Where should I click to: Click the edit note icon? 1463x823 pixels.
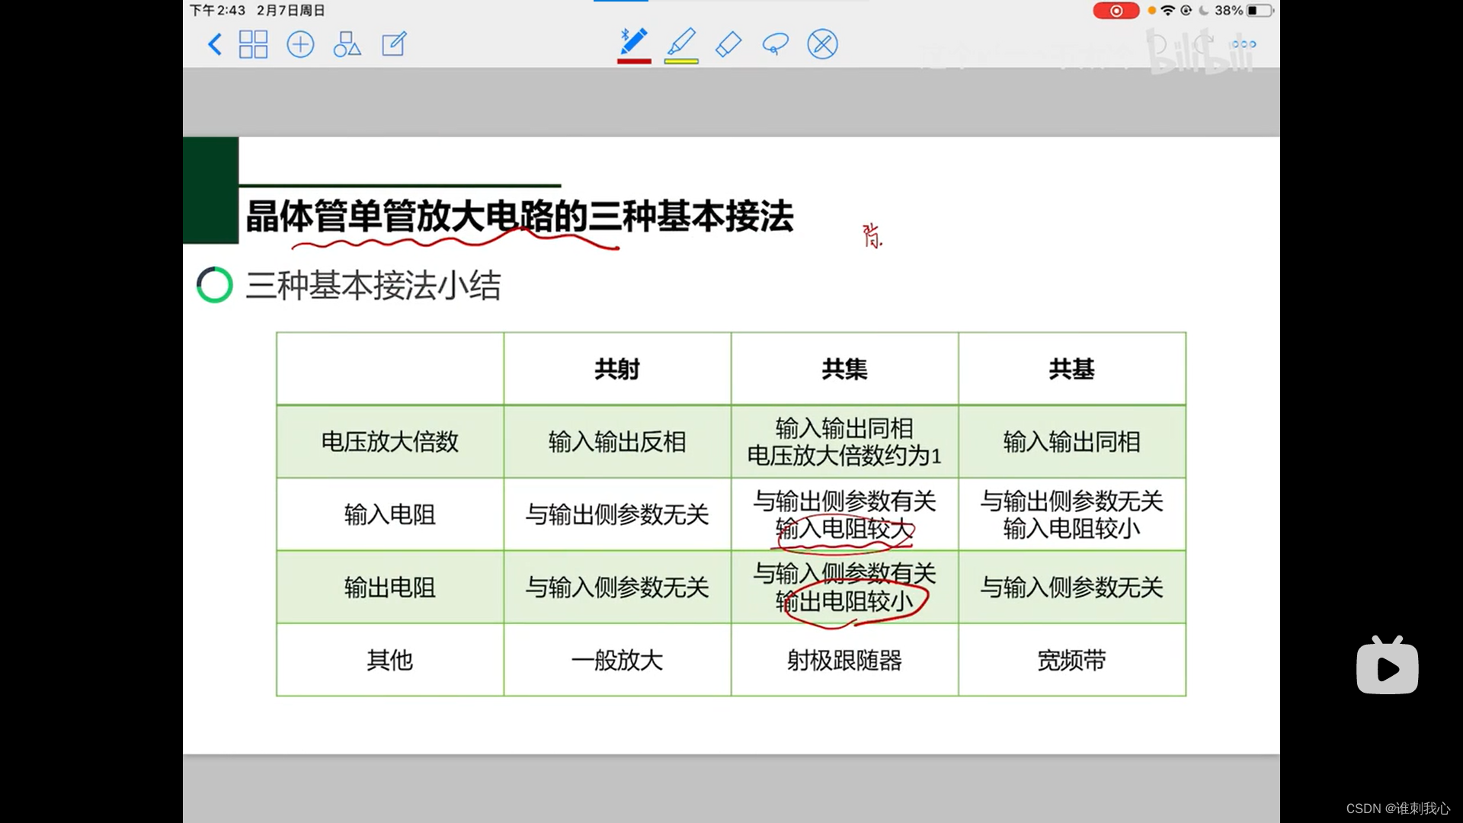394,44
